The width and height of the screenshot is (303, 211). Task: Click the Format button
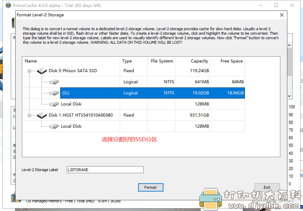point(150,187)
